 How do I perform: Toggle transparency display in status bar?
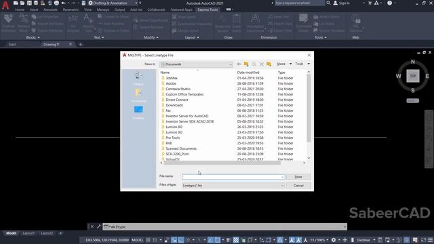point(236,240)
